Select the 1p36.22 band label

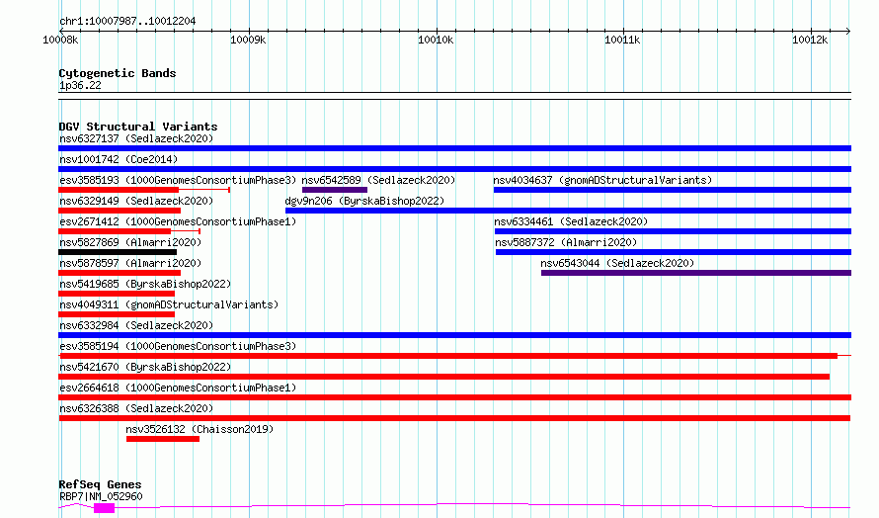click(x=80, y=85)
